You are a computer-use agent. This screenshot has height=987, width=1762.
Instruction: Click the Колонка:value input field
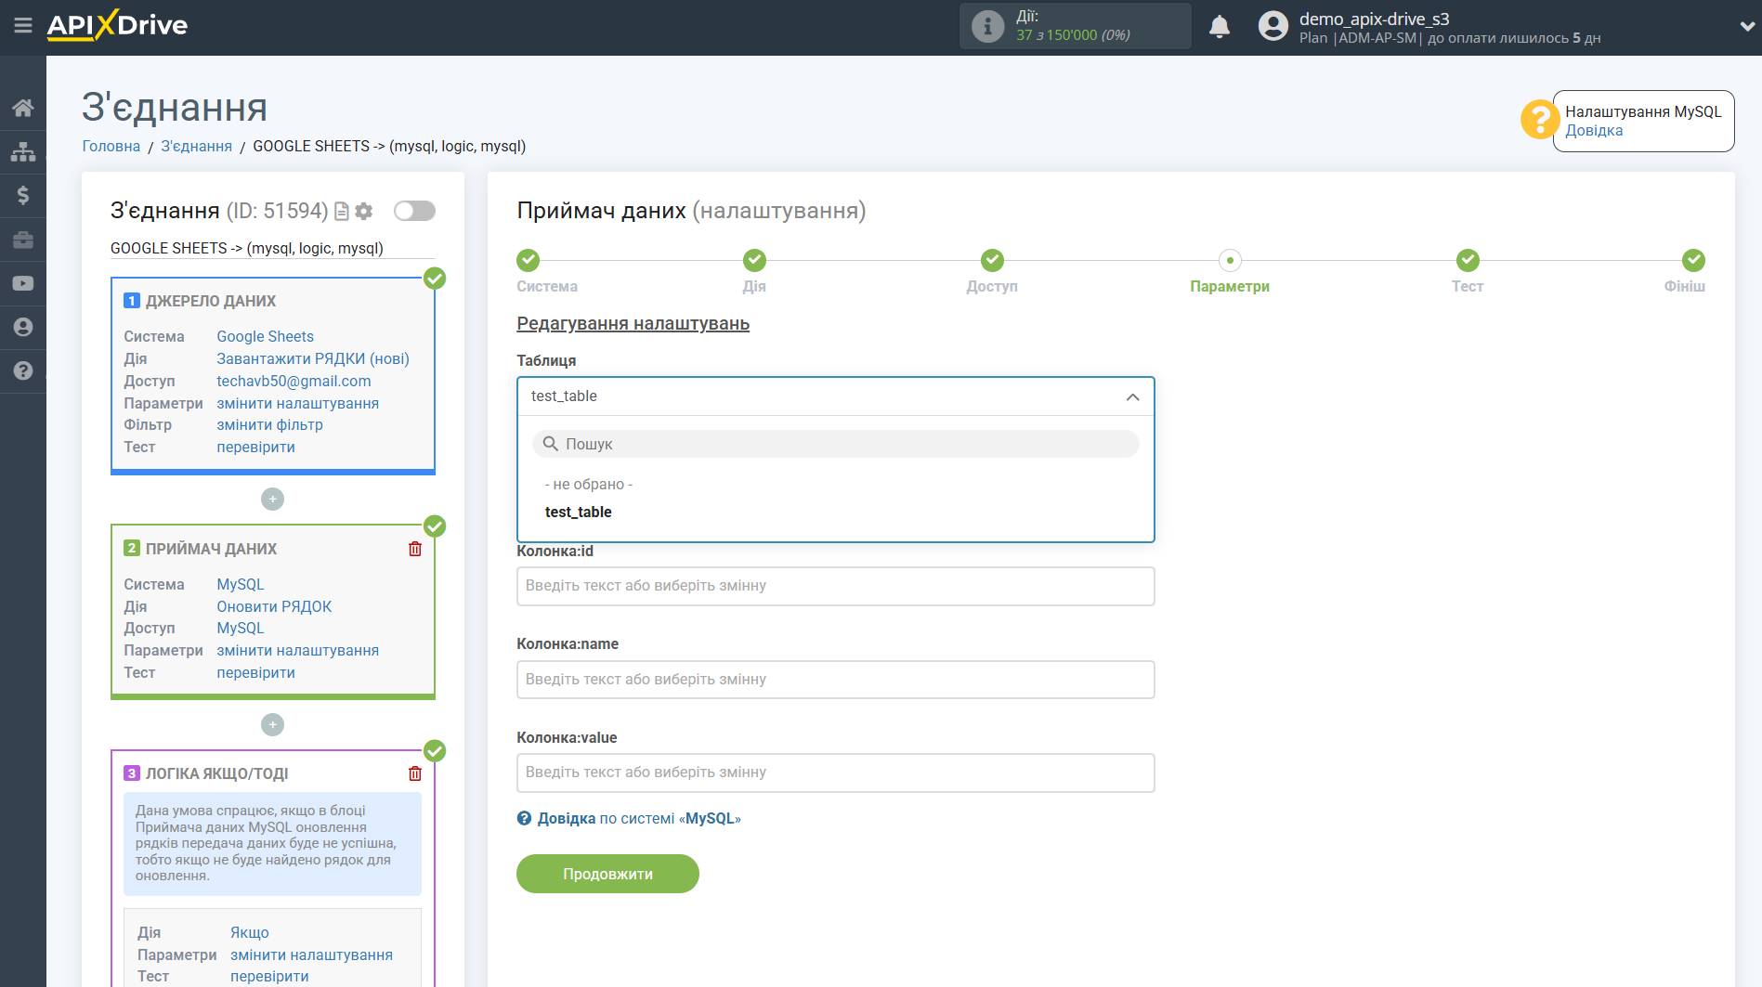click(x=835, y=773)
